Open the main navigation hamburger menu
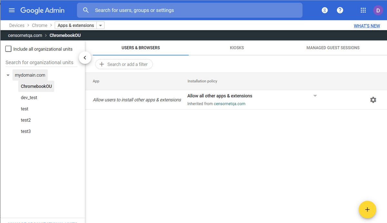The image size is (387, 223). 12,10
